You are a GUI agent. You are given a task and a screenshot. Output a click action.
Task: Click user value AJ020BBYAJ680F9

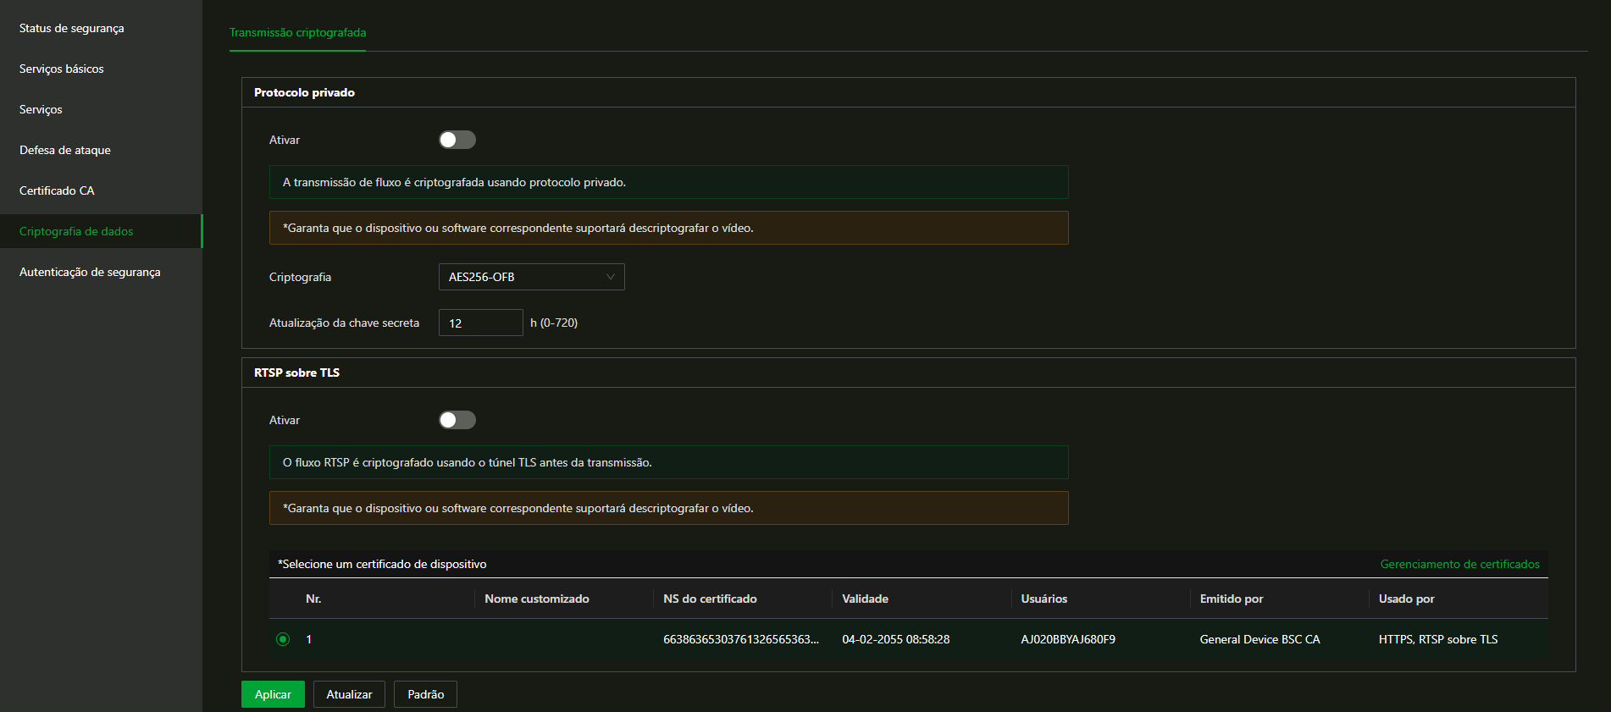1068,639
